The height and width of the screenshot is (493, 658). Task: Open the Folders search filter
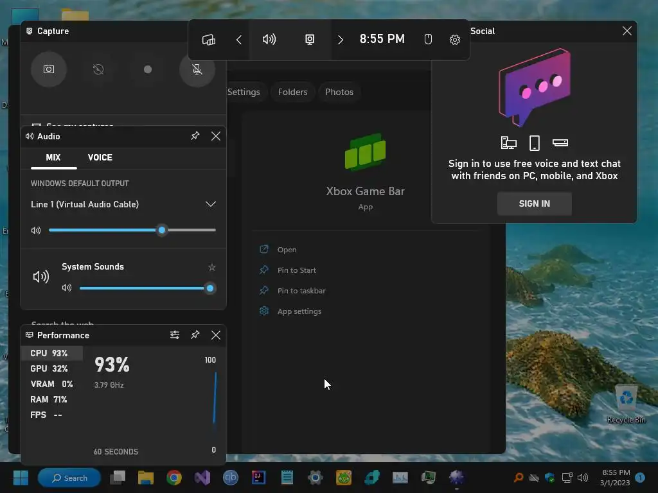[x=292, y=92]
